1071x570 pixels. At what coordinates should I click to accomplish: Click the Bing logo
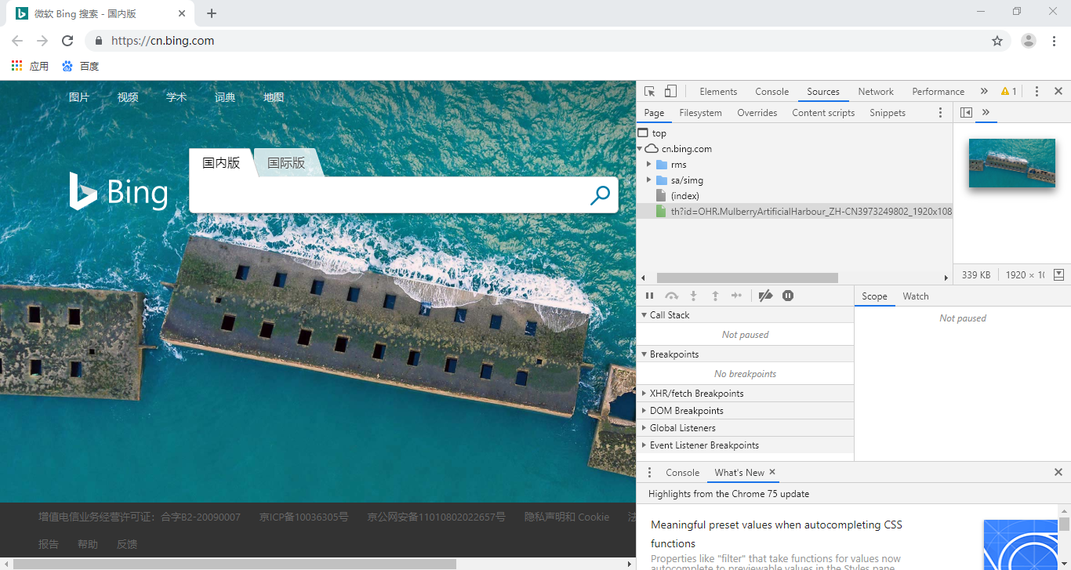[118, 192]
